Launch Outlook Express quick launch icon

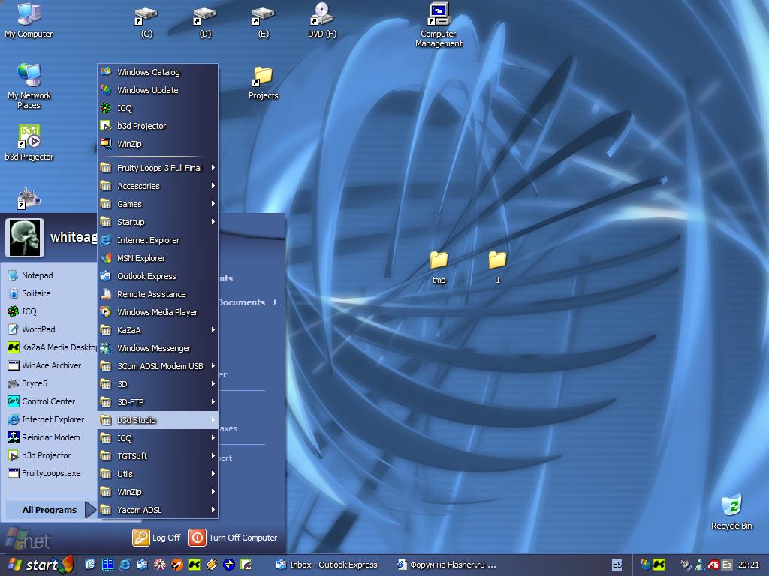tap(142, 565)
